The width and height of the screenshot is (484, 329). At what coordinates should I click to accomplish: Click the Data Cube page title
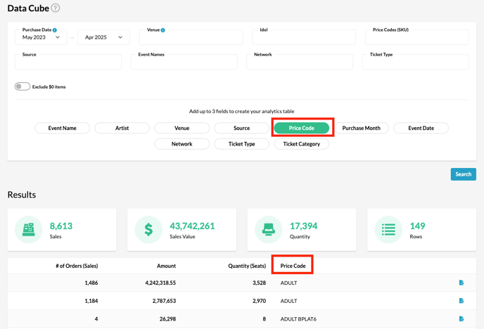tap(28, 8)
